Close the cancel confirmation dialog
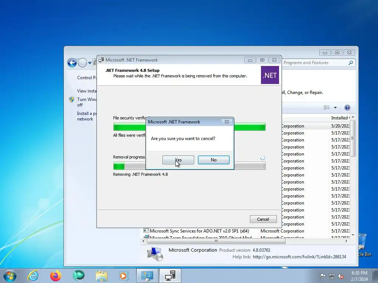Image resolution: width=378 pixels, height=283 pixels. (227, 122)
